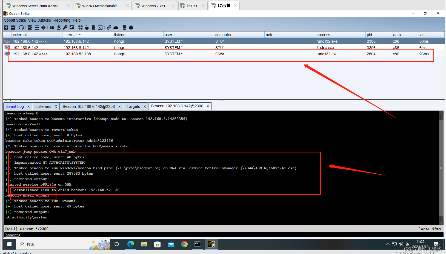Close the kali-64 VM tab
Screen dimensions: 446x254
pyautogui.click(x=204, y=6)
